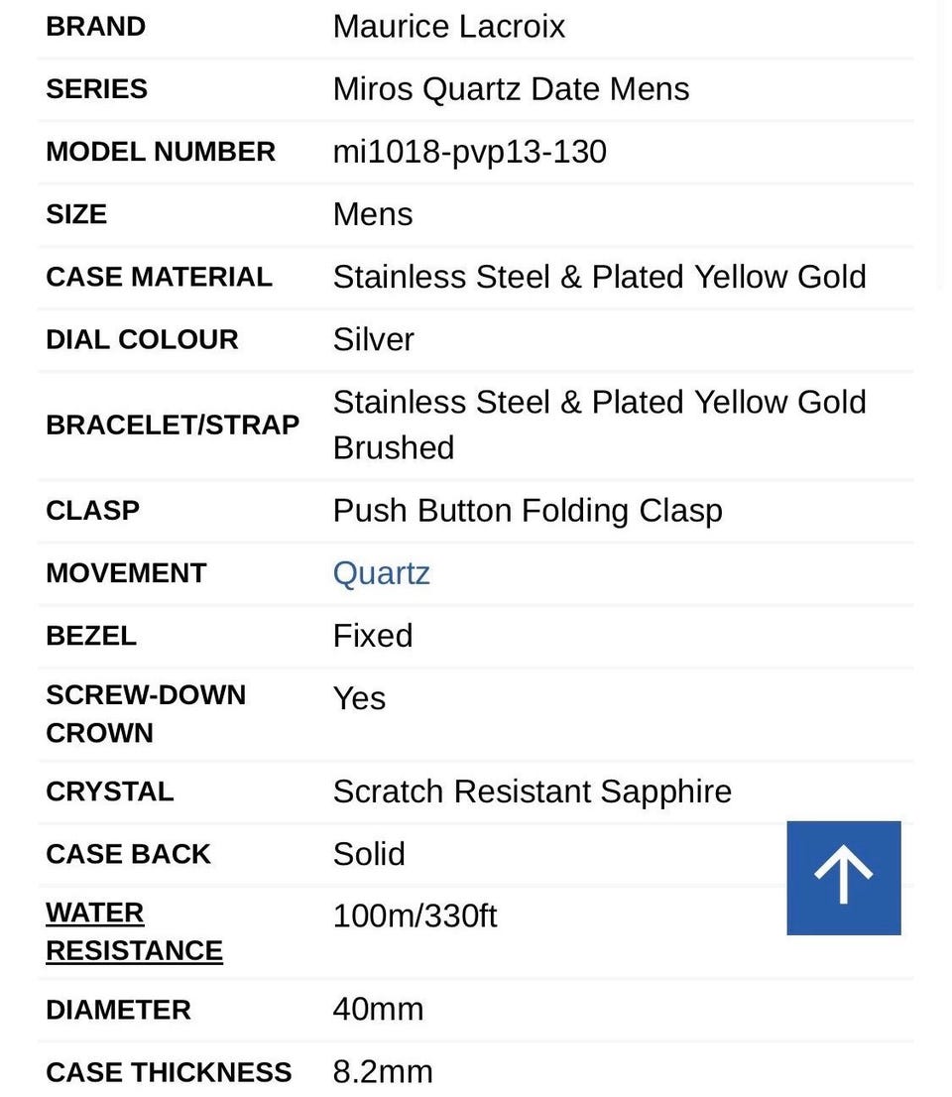Click the model number mi1018-pvp13-130

coord(469,152)
